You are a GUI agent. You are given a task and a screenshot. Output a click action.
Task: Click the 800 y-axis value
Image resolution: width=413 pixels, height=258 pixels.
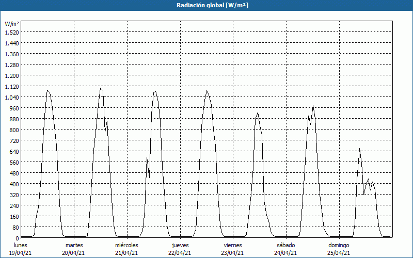(x=15, y=130)
